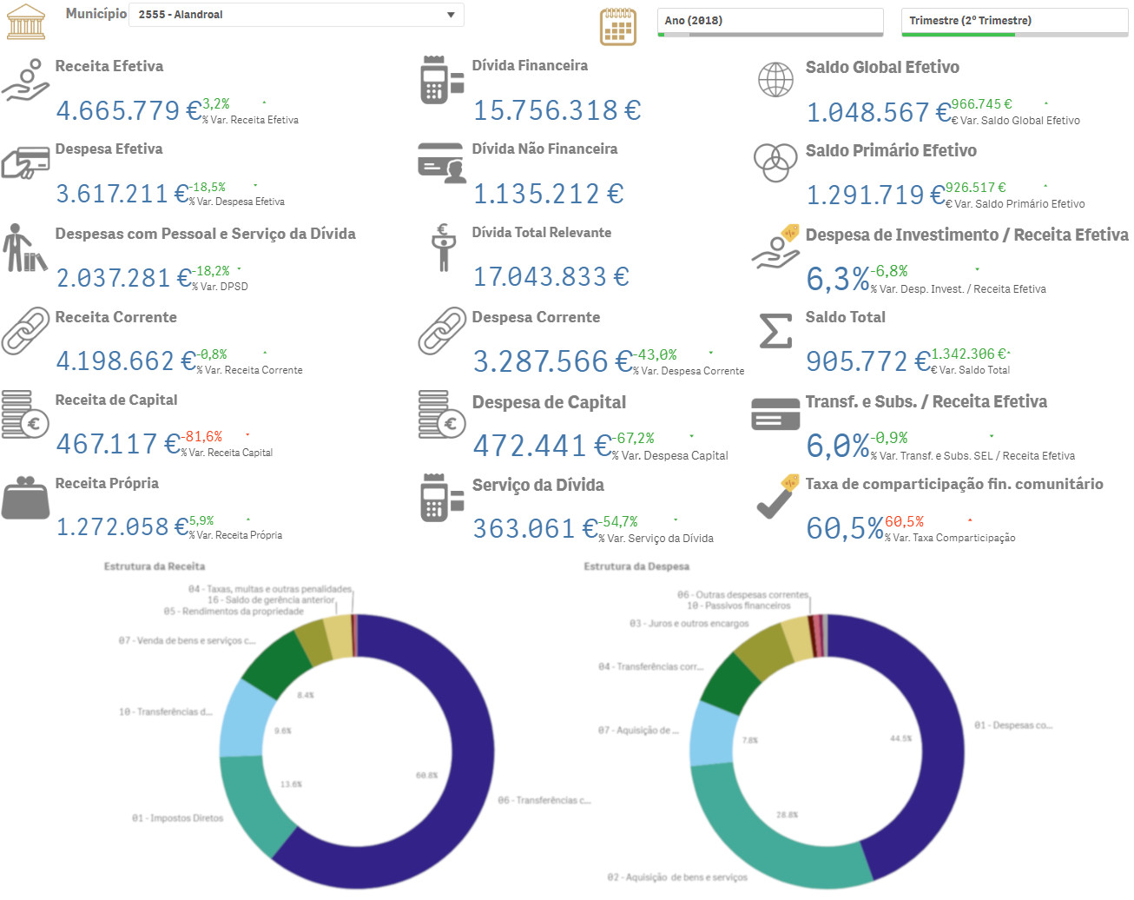Image resolution: width=1134 pixels, height=900 pixels.
Task: Open the Ano (2018) filter
Action: point(769,21)
